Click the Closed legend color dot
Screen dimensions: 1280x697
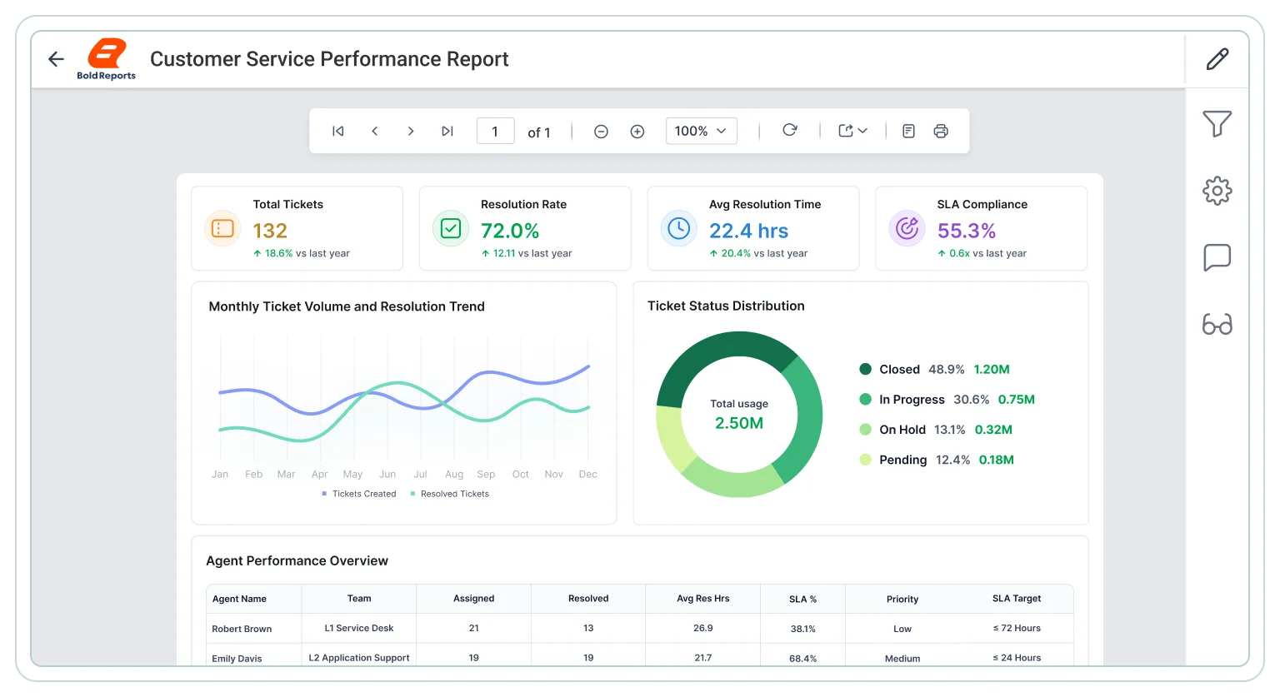(x=866, y=369)
